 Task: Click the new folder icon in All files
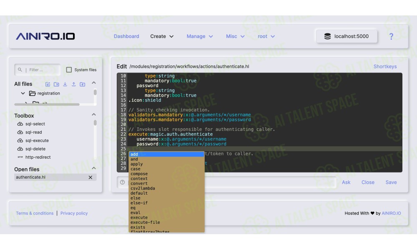point(56,84)
